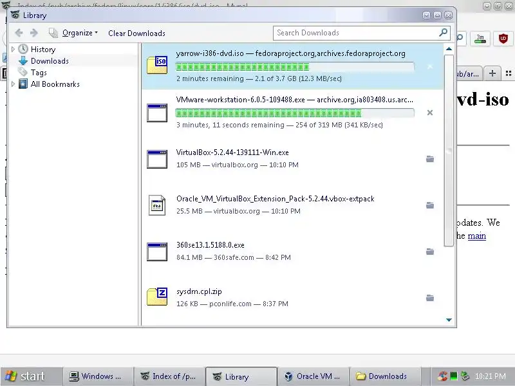Viewport: 515px width, 386px height.
Task: Switch to the Library taskbar item
Action: (241, 376)
